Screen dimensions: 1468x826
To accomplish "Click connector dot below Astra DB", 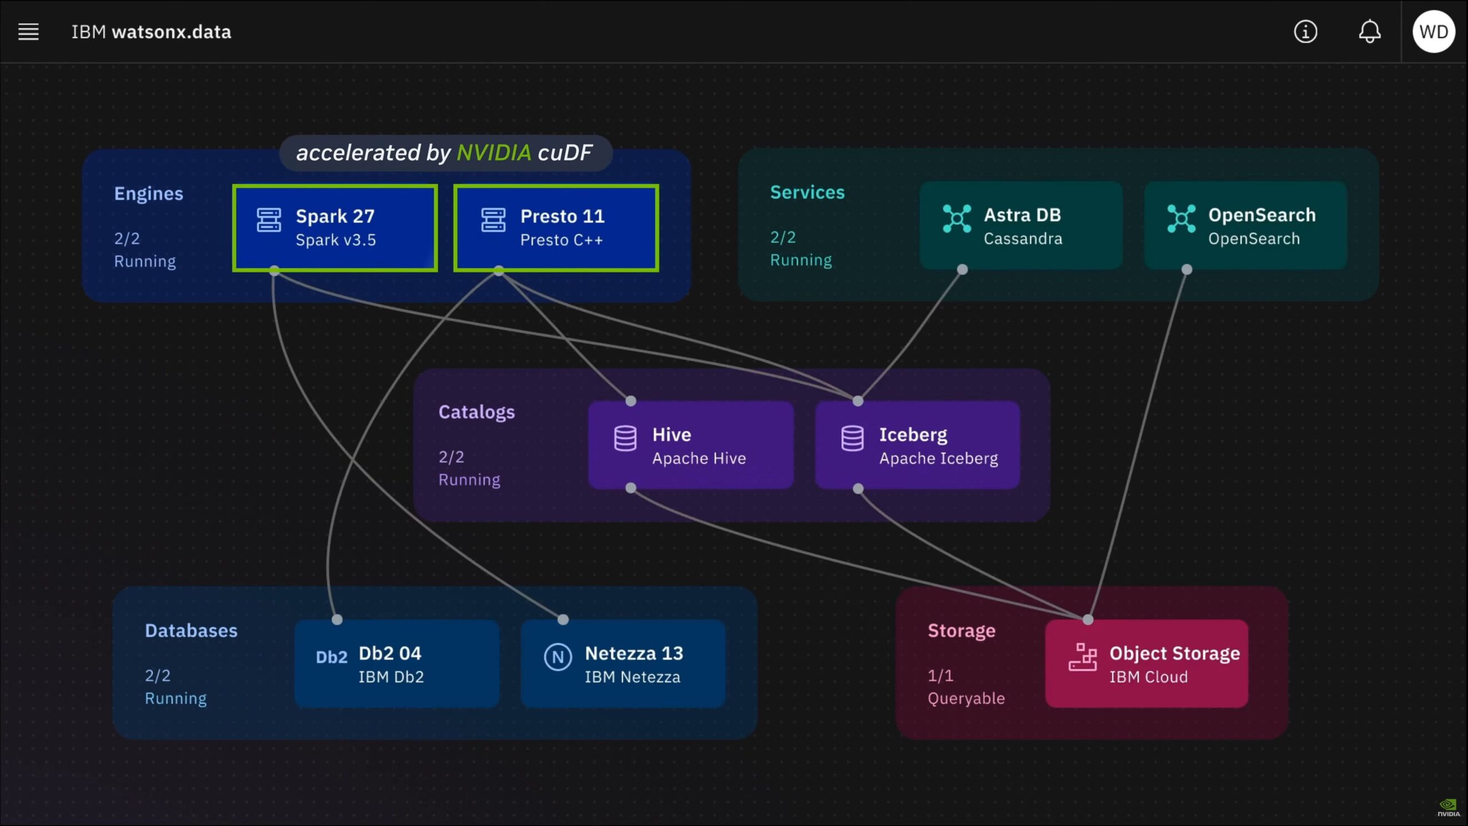I will pos(962,270).
